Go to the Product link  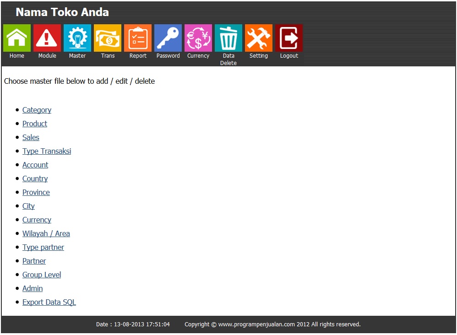pyautogui.click(x=35, y=124)
